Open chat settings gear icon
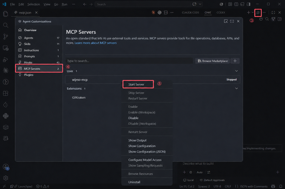Viewport: 285px width, 189px height. click(x=258, y=12)
